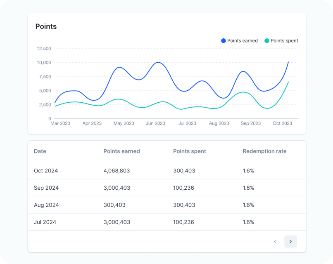The height and width of the screenshot is (264, 333).
Task: Sort by Points earned column header
Action: tap(121, 151)
